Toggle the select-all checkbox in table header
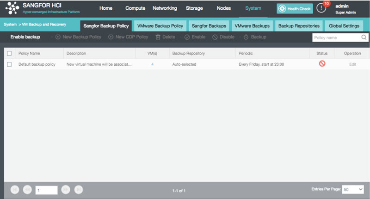 pyautogui.click(x=9, y=53)
